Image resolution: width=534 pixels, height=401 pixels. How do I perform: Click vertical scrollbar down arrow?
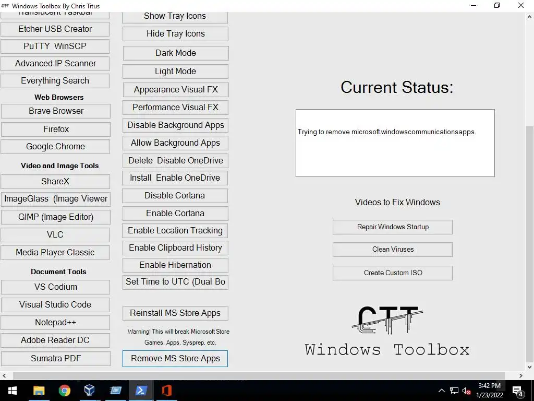[530, 368]
